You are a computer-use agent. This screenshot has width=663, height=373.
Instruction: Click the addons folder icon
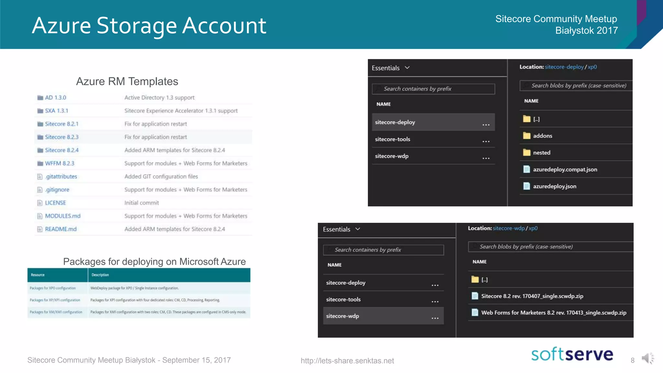[x=527, y=136]
